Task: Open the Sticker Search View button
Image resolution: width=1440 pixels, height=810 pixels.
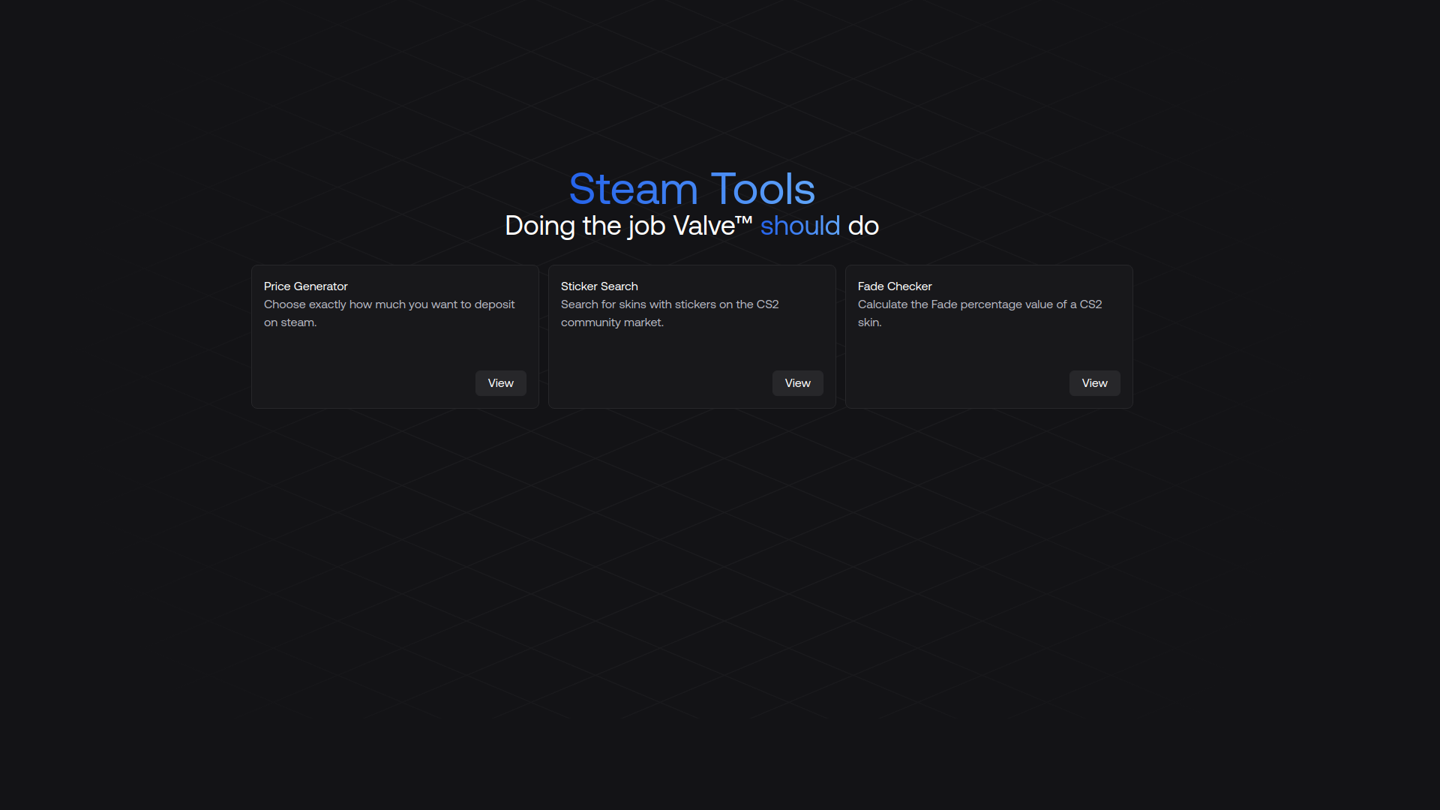Action: coord(797,383)
